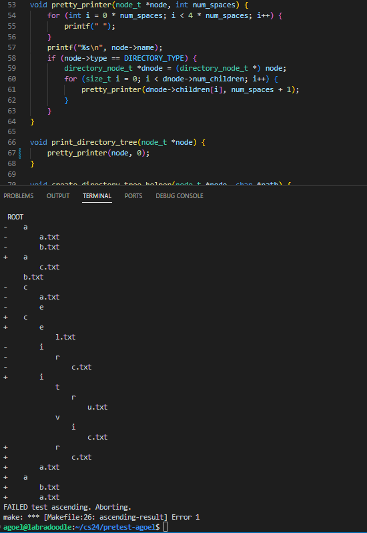Image resolution: width=367 pixels, height=533 pixels.
Task: Select line number 57 in the gutter
Action: 12,47
